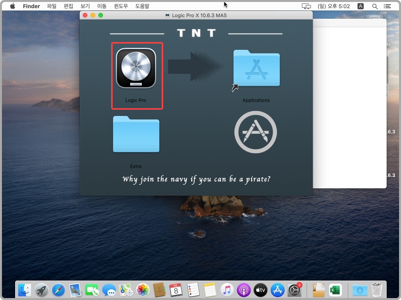Open Podcasts in the Dock
The height and width of the screenshot is (300, 401).
pyautogui.click(x=244, y=290)
